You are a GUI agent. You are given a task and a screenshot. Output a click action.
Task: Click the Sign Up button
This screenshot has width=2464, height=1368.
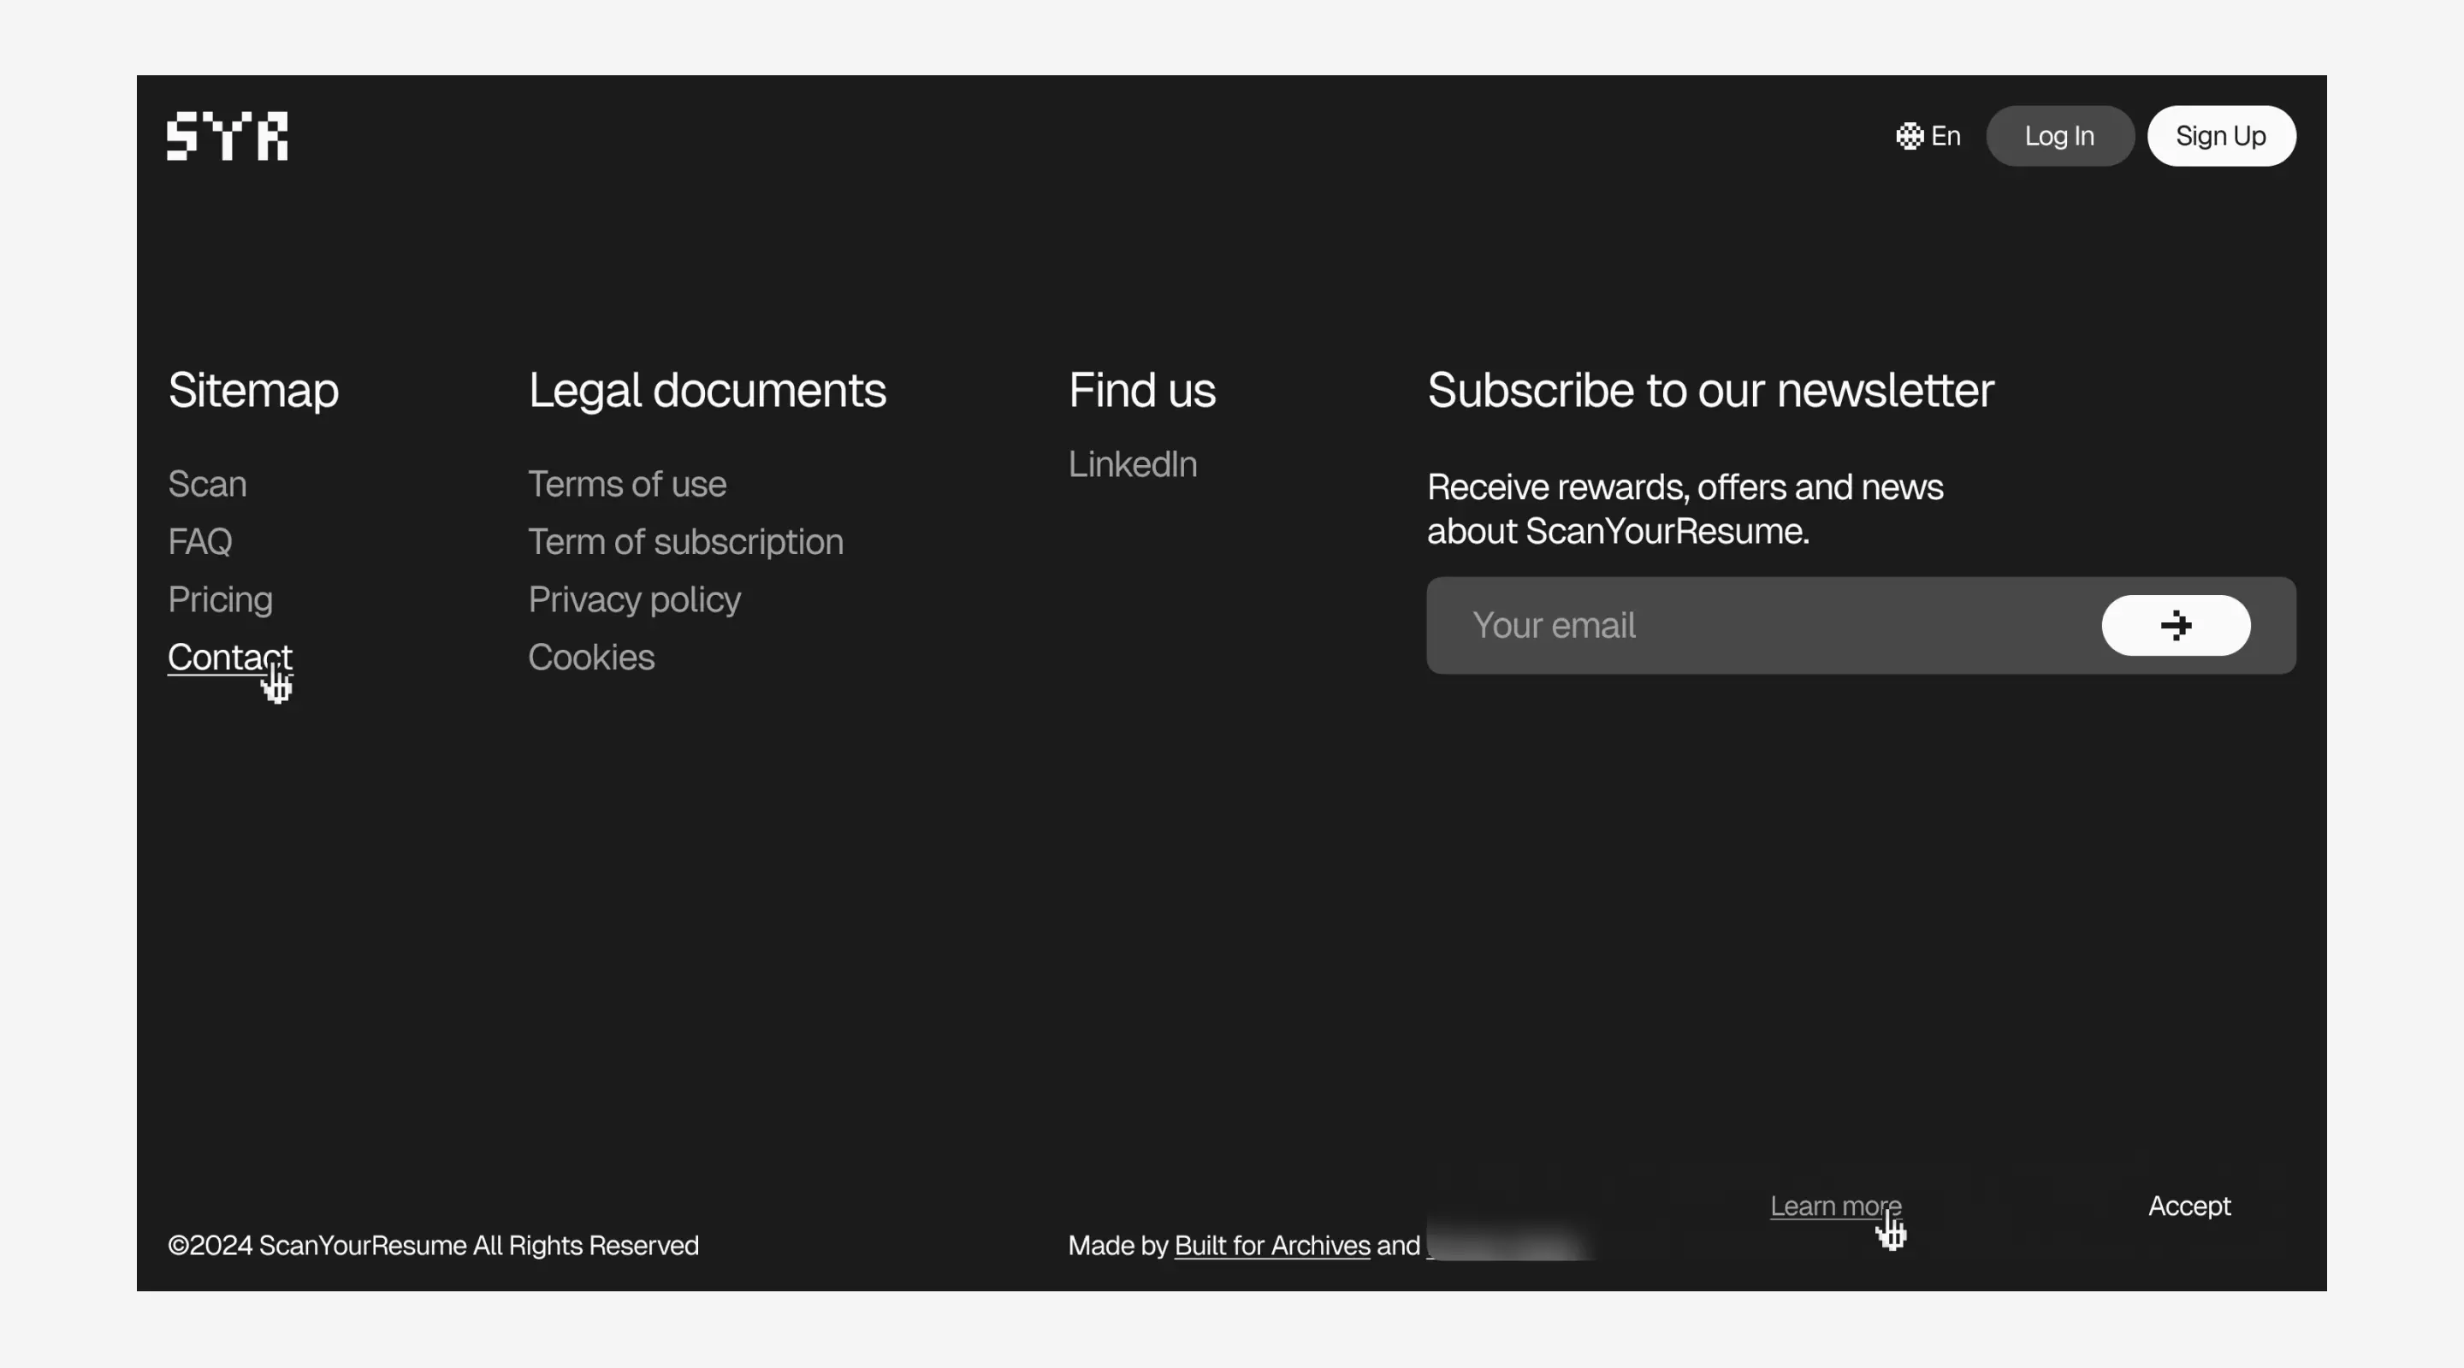click(x=2219, y=135)
